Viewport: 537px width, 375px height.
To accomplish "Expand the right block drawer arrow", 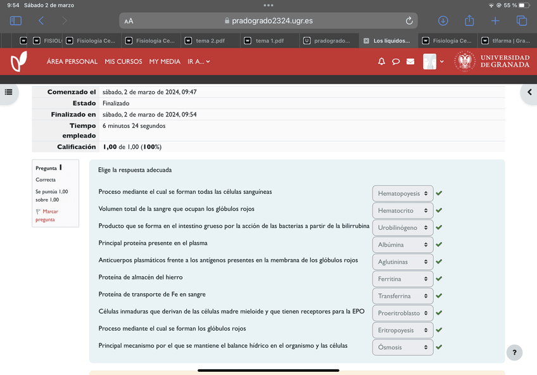I will [529, 92].
